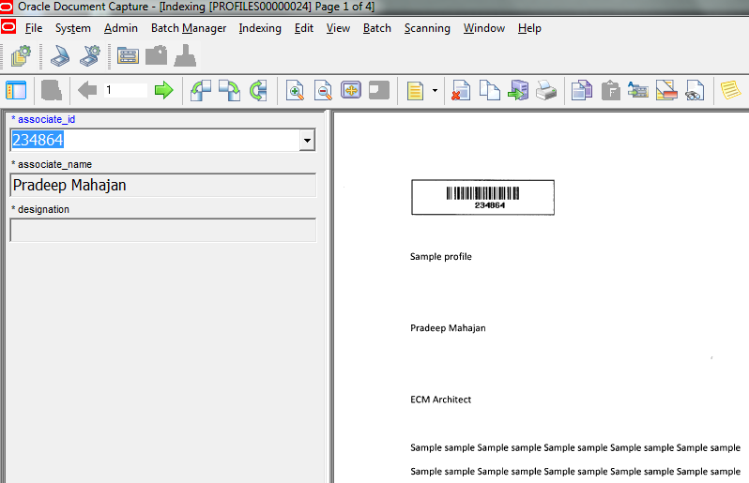This screenshot has width=749, height=483.
Task: Click the green next page arrow
Action: (x=163, y=90)
